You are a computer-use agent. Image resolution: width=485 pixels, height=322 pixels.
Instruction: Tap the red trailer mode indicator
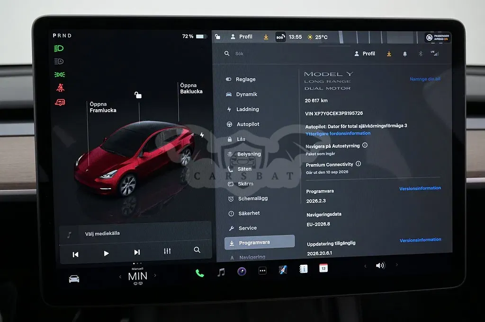tap(60, 102)
